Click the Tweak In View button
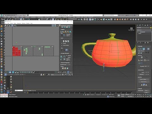The height and width of the screenshot is (114, 152). coord(144,82)
